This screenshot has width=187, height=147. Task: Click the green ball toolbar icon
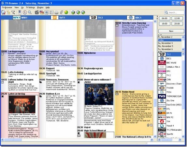(x=66, y=12)
